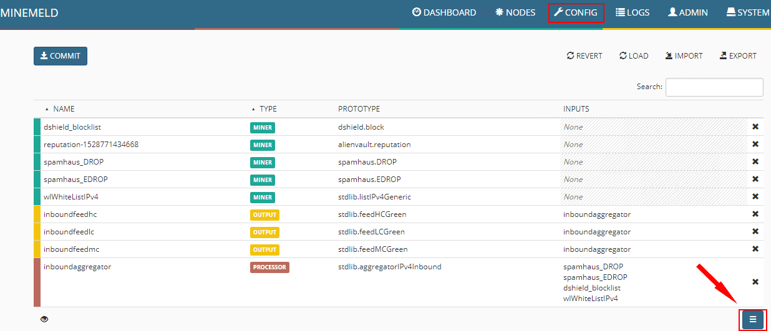Click wlWhiteListIPv4 in inboundaggregator inputs

591,299
